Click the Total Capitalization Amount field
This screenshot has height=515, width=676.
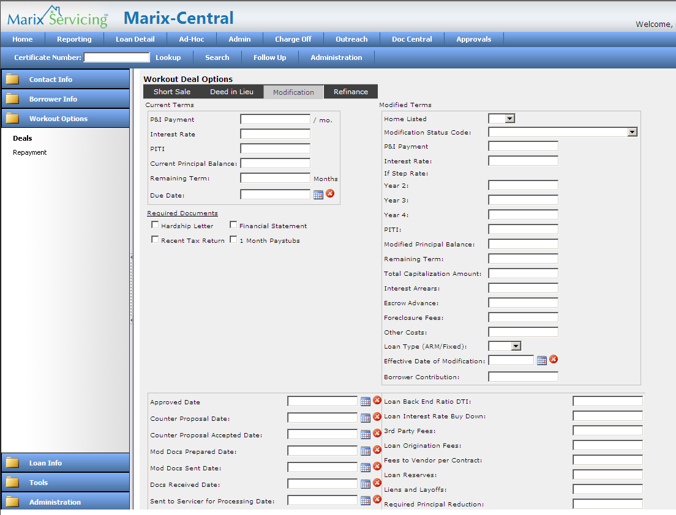523,273
